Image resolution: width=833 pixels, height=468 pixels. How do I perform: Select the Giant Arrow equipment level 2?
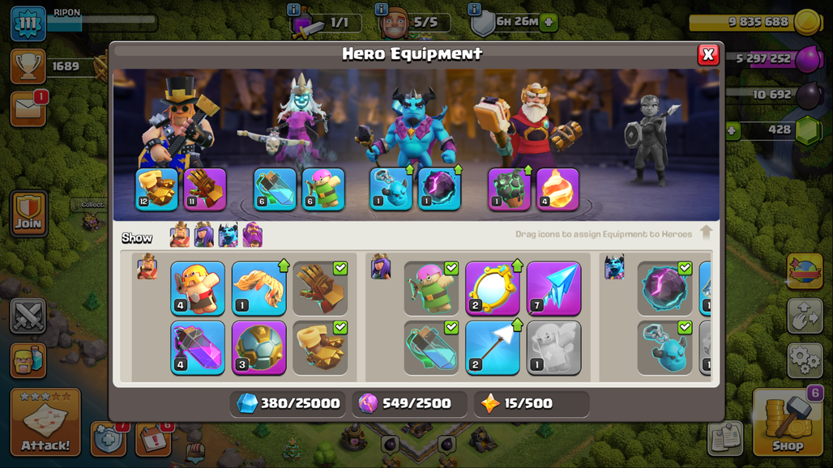492,347
